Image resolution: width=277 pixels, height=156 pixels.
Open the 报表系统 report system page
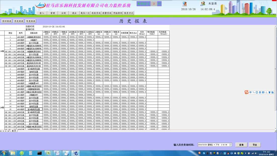(96, 13)
